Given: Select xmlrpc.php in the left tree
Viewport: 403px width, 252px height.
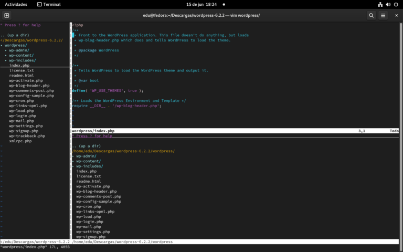Looking at the screenshot, I should coord(20,141).
